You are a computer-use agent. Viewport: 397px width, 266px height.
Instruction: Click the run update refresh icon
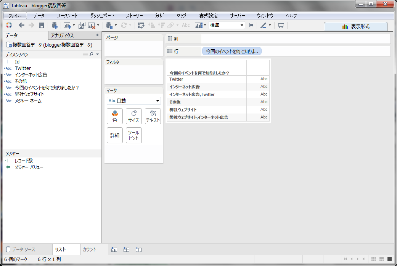coord(124,25)
